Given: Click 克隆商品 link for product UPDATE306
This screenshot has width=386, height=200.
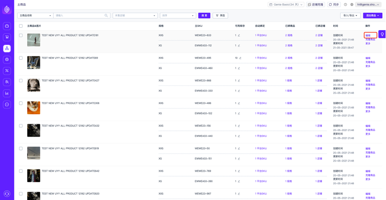Looking at the screenshot, I should click(370, 107).
